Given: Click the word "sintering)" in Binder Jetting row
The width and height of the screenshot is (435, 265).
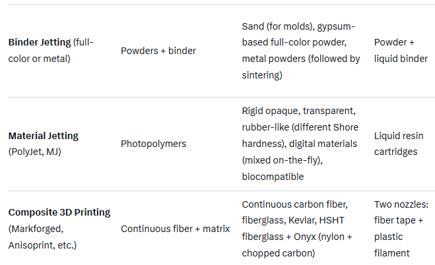Looking at the screenshot, I should pos(262,75).
